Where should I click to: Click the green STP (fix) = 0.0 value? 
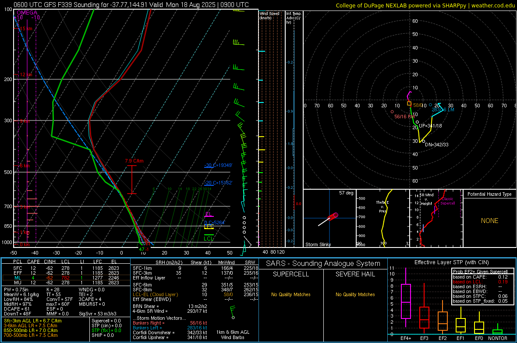[106, 330]
